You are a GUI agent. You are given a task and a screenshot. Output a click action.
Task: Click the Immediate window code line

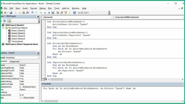(x=89, y=88)
